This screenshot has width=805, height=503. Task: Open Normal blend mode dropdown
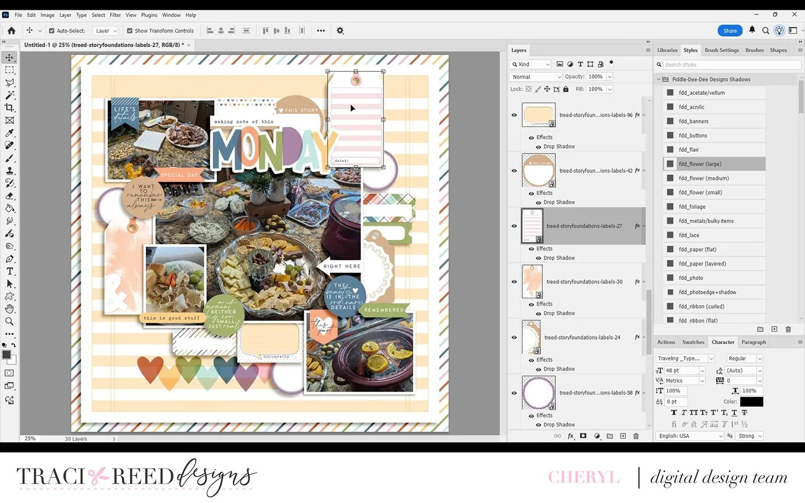[x=536, y=76]
